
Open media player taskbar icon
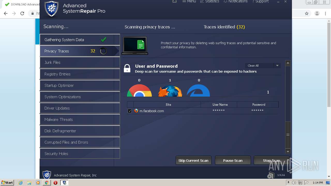[x=38, y=183]
